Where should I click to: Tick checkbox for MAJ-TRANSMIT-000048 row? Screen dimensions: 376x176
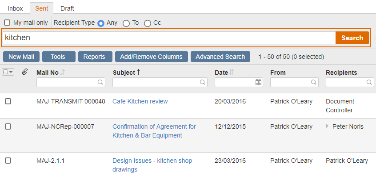[8, 101]
